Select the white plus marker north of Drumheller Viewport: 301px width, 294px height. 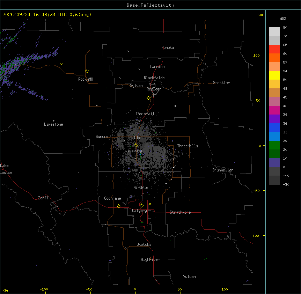(214, 131)
